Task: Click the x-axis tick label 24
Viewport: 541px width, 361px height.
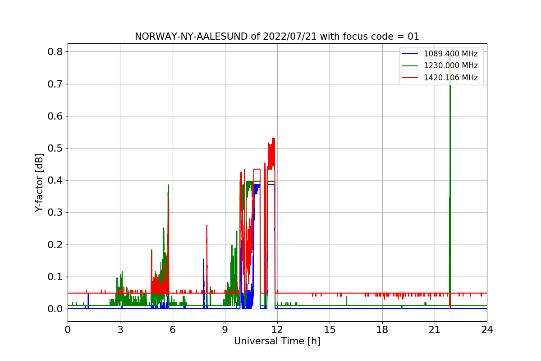Action: 487,329
